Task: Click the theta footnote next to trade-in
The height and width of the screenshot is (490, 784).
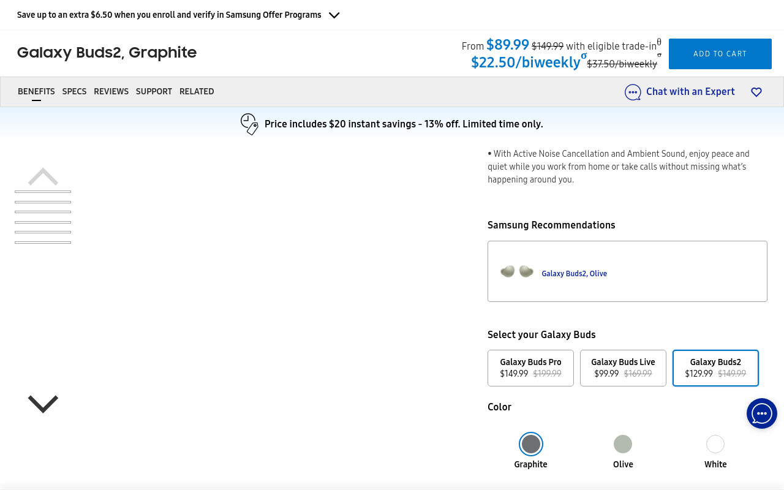Action: click(659, 42)
